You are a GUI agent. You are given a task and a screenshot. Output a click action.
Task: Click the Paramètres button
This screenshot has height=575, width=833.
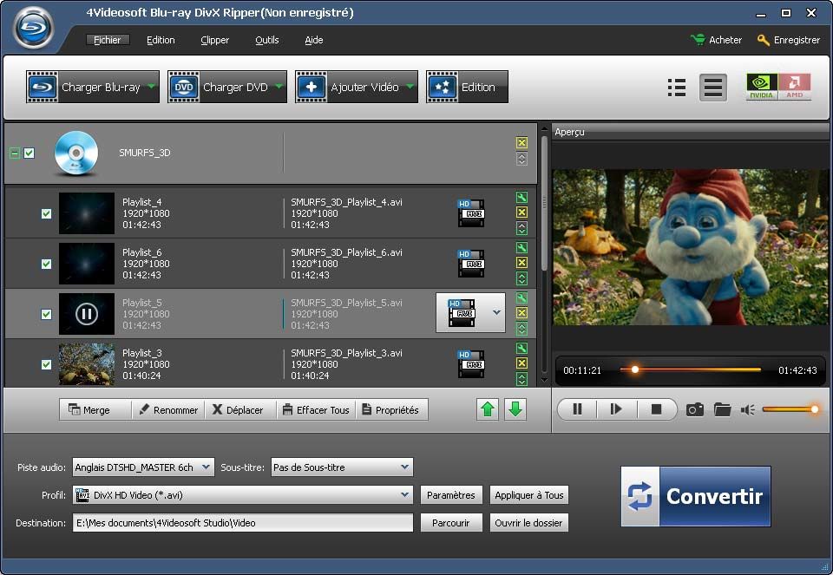tap(451, 495)
